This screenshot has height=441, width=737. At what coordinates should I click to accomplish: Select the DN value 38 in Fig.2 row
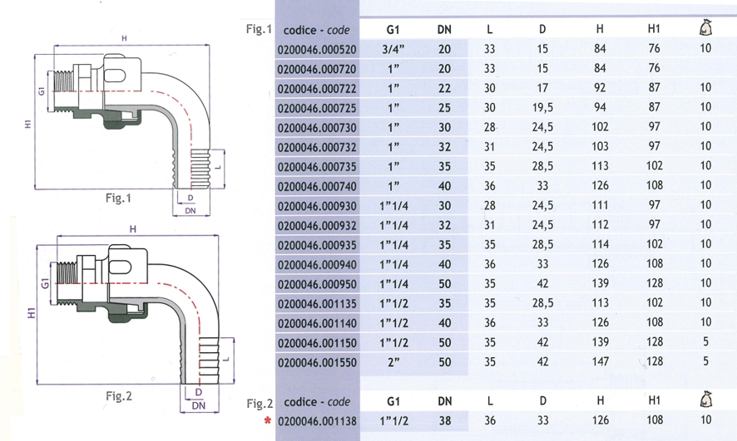pyautogui.click(x=445, y=421)
